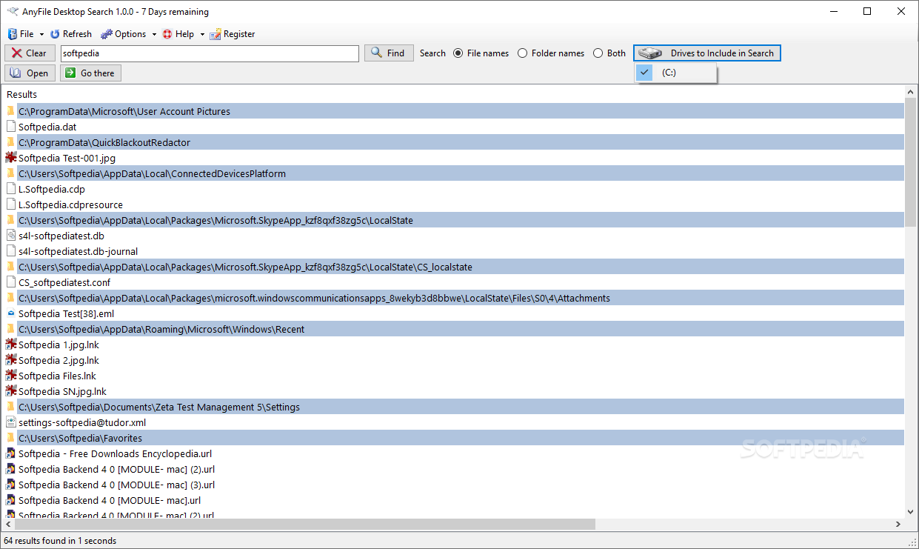Screen dimensions: 919x549
Task: Select the Softpedia 2.jpg.lnk result
Action: (x=59, y=360)
